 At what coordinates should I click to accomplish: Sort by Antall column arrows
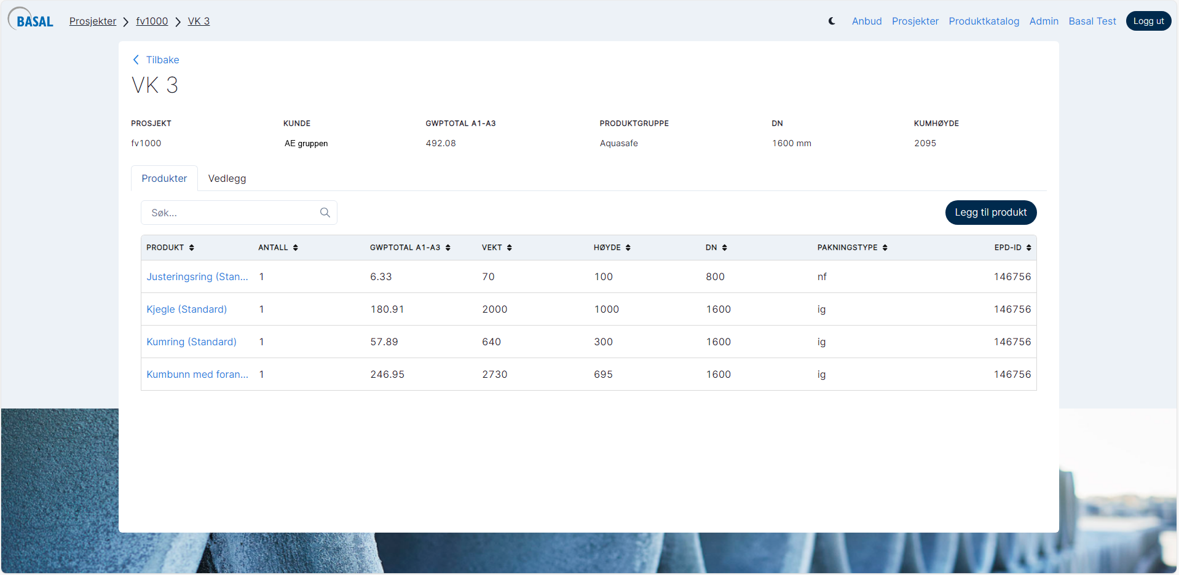tap(296, 248)
